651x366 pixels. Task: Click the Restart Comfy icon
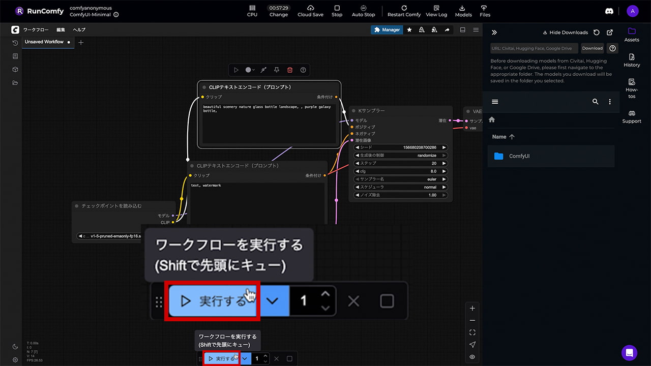pos(404,9)
